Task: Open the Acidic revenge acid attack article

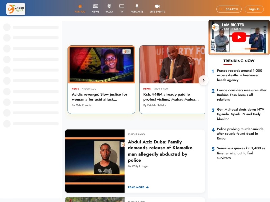Action: click(x=99, y=97)
